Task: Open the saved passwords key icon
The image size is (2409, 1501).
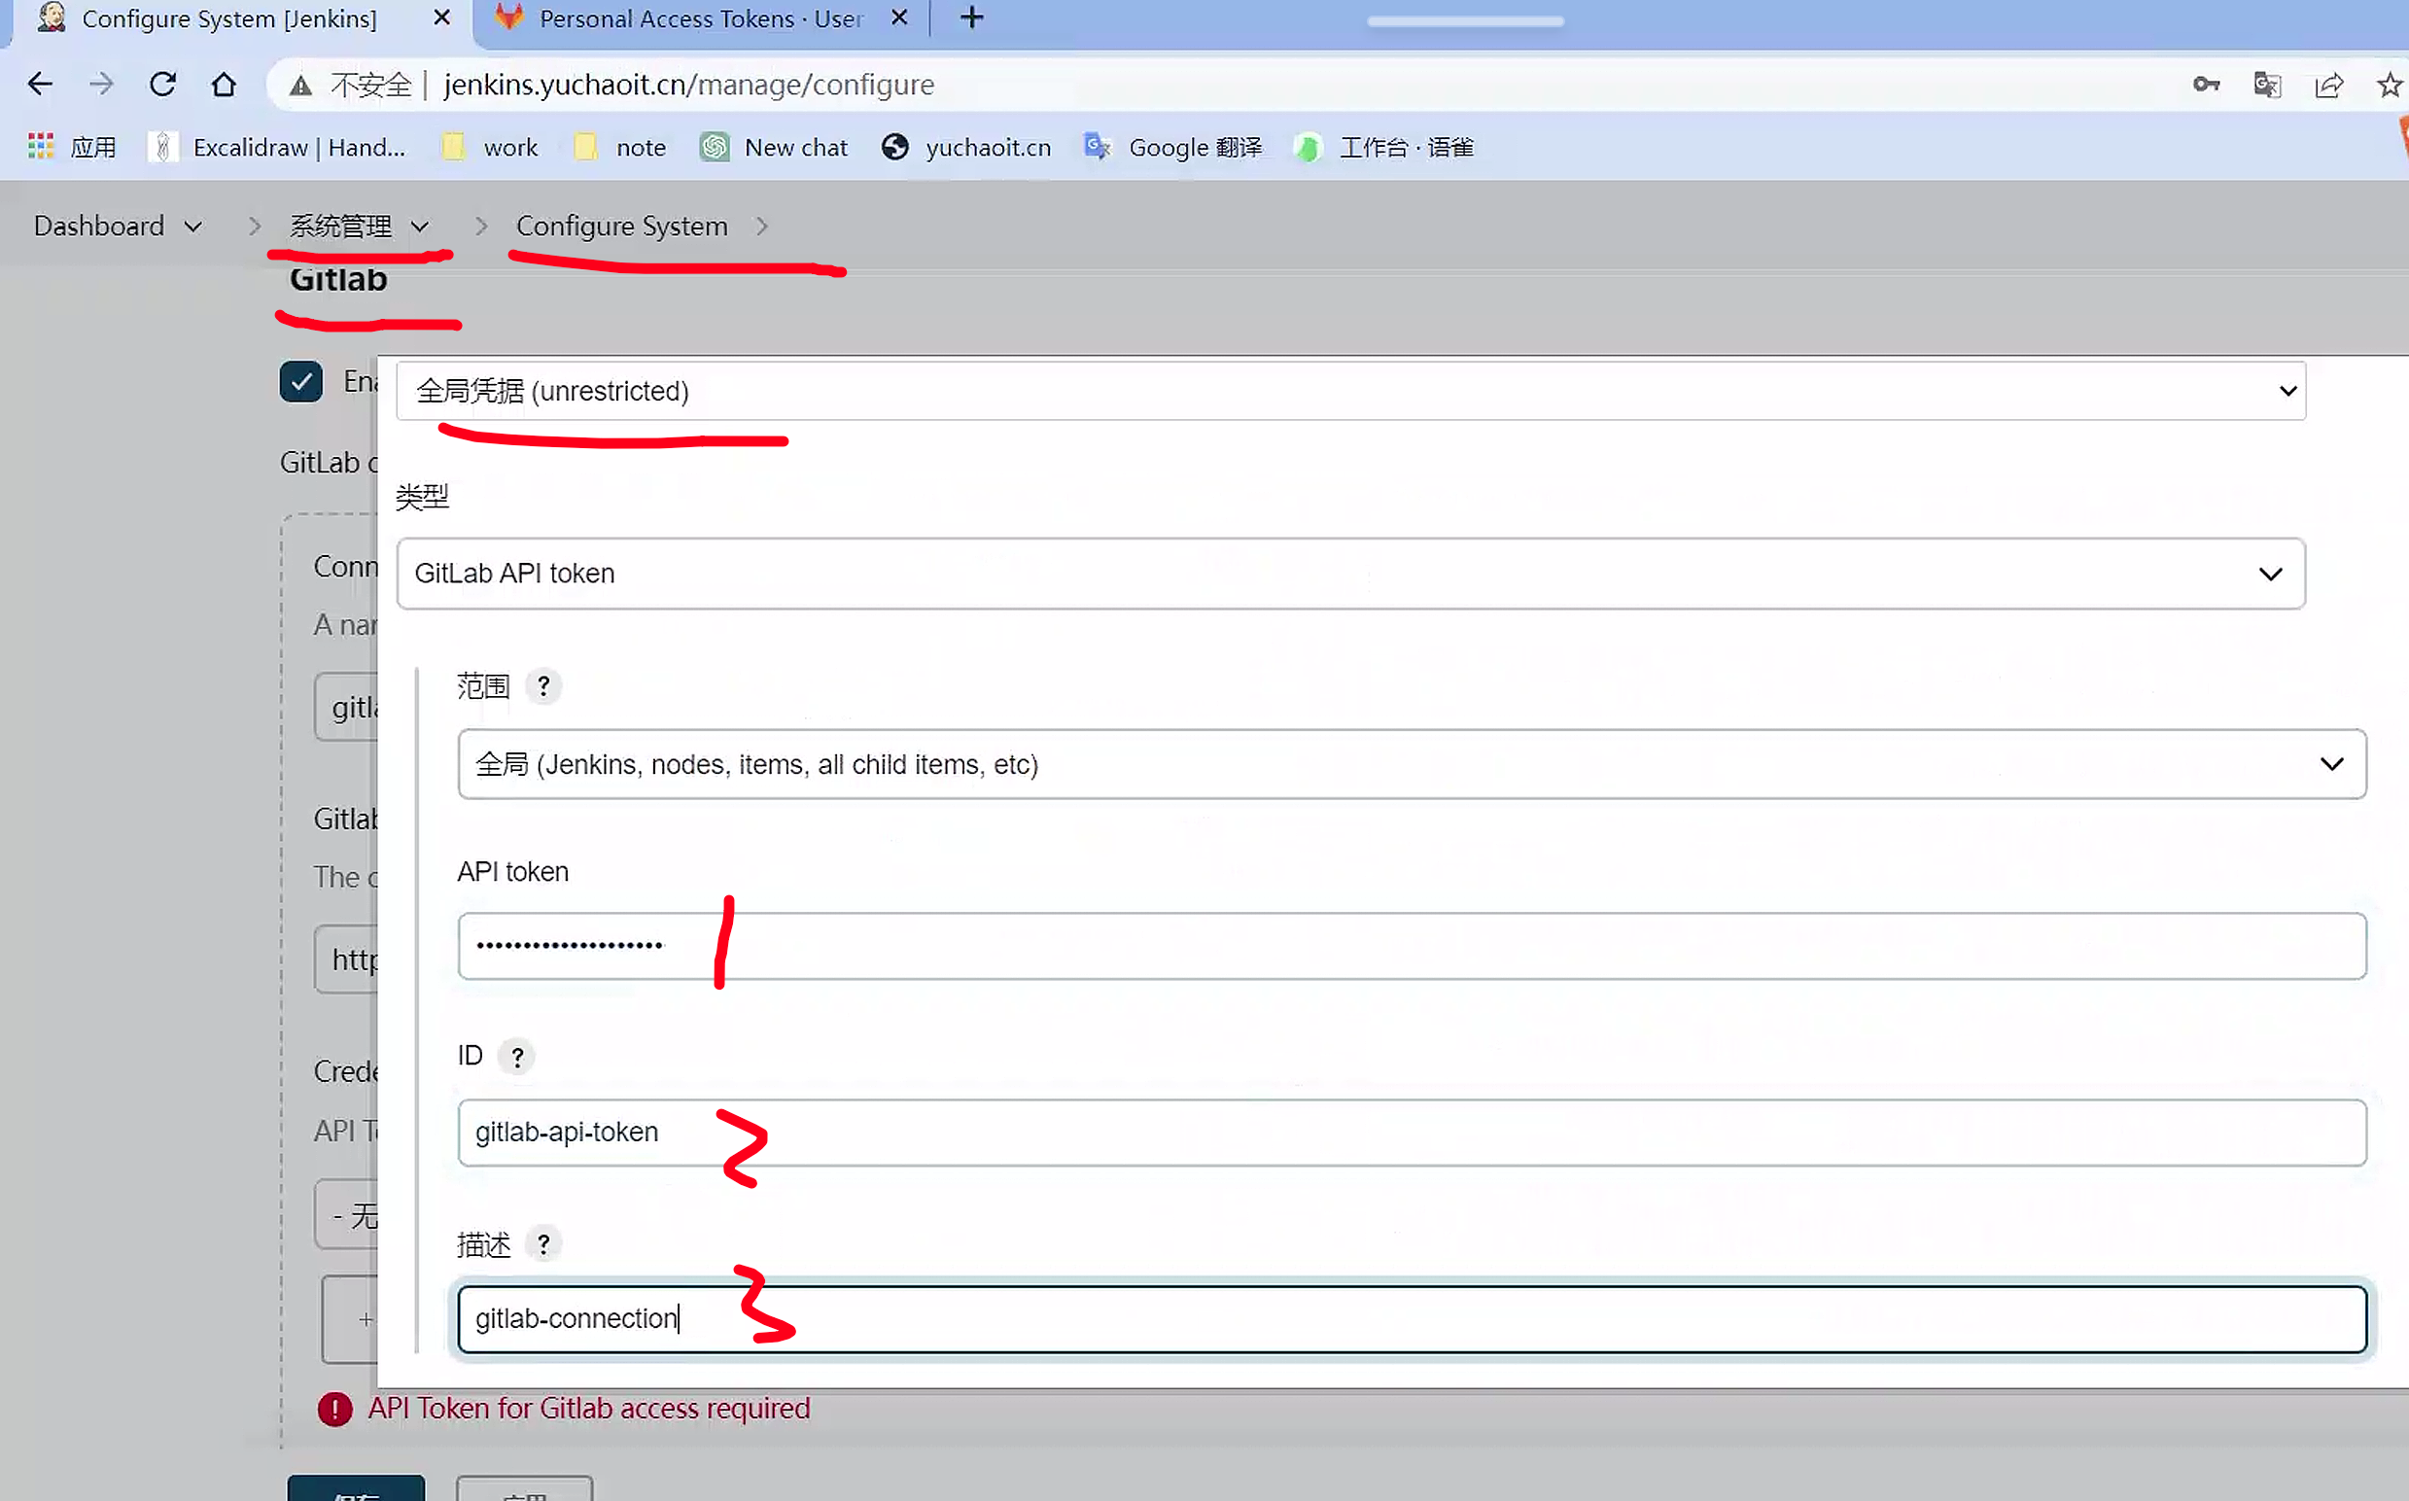Action: 2206,85
